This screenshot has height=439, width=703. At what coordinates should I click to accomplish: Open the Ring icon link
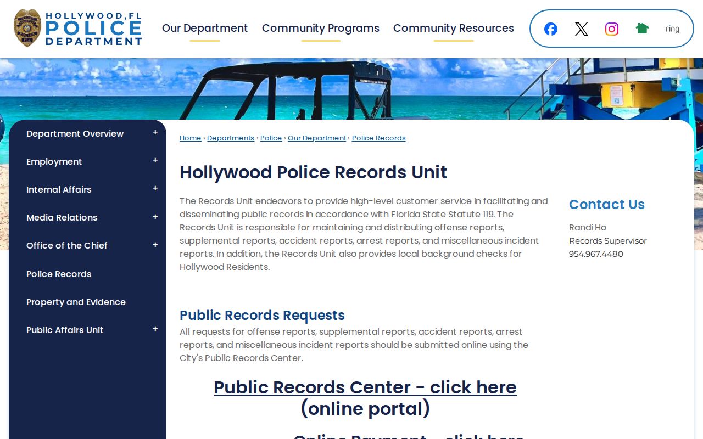pyautogui.click(x=672, y=29)
